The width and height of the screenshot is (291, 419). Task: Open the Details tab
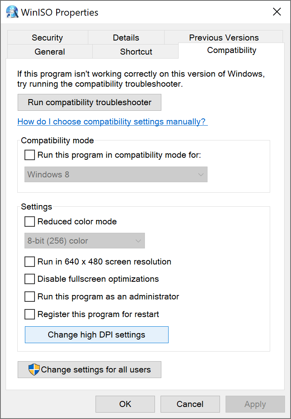coord(126,37)
